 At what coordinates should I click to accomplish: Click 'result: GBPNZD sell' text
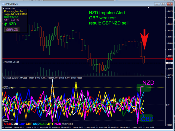(x=109, y=23)
